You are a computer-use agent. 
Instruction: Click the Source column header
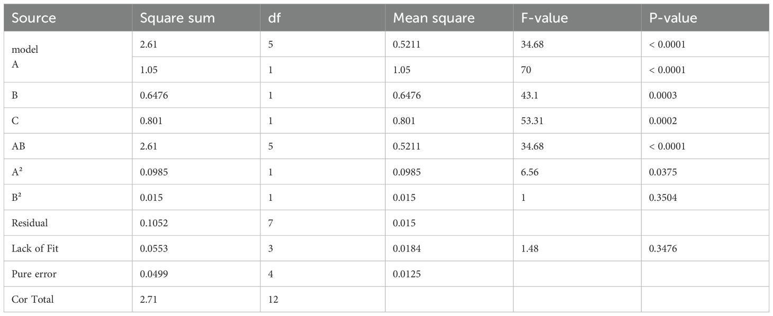coord(34,18)
